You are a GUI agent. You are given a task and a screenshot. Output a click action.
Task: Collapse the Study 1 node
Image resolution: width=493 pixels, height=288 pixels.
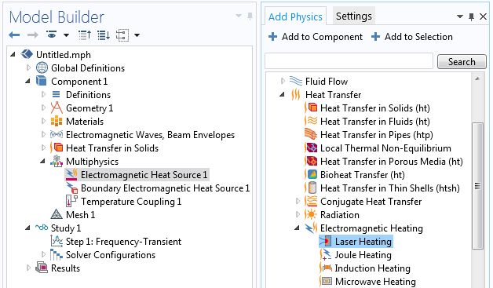pyautogui.click(x=27, y=228)
